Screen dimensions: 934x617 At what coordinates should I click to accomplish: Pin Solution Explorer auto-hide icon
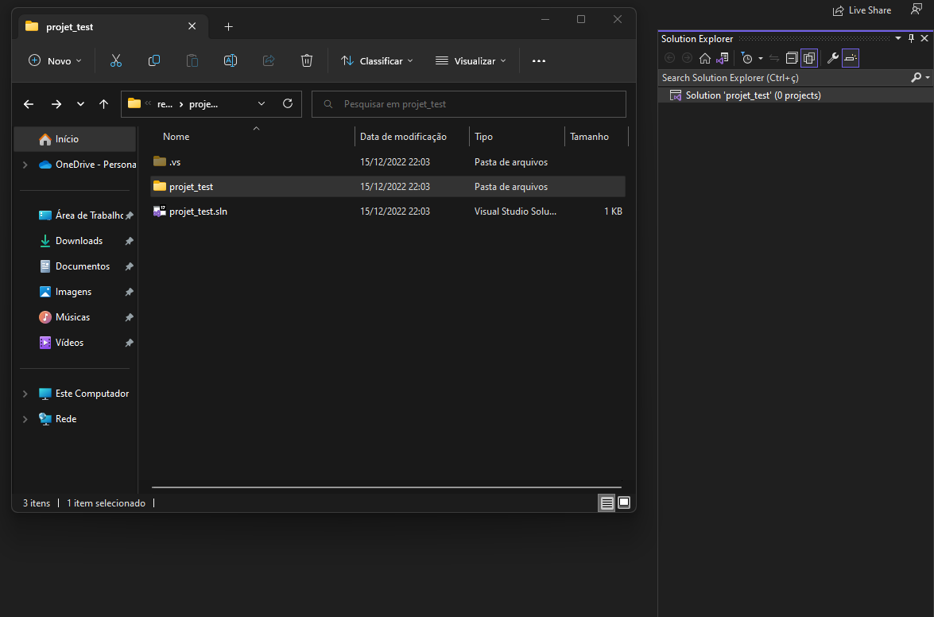(x=912, y=39)
